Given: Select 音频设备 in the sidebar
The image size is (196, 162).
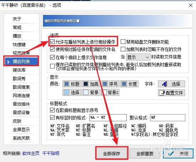Looking at the screenshot, I should (21, 112).
